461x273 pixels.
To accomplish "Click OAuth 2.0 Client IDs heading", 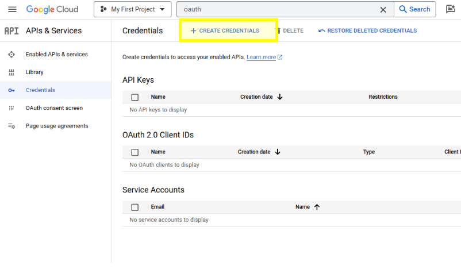I will coord(158,135).
